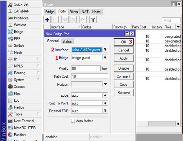Screen dimensions: 183x141
Task: Open the External FDB dropdown
Action: 105,111
